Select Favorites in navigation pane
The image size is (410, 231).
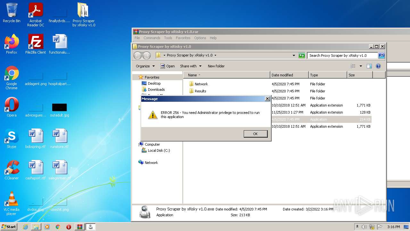coord(152,77)
